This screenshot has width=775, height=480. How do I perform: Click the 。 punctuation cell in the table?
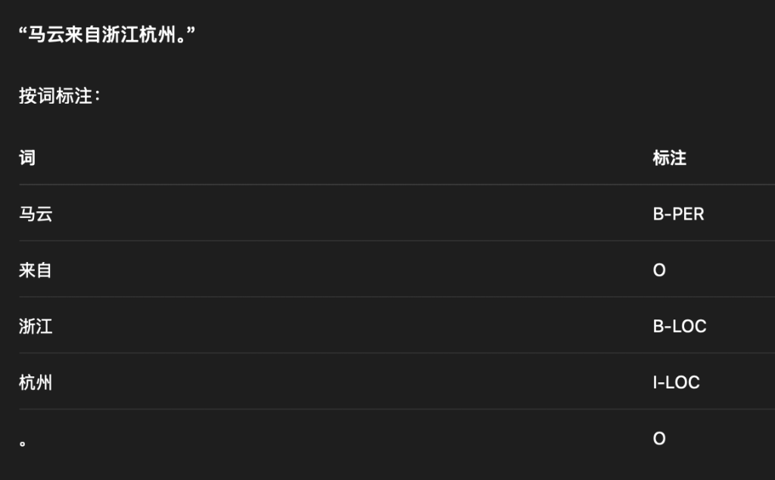[23, 442]
